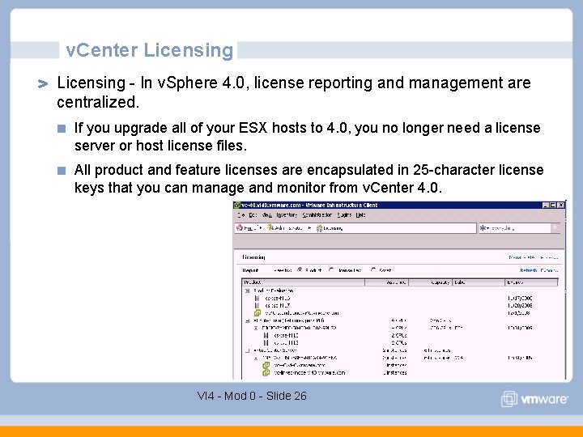Click the magnifier search button

click(555, 228)
